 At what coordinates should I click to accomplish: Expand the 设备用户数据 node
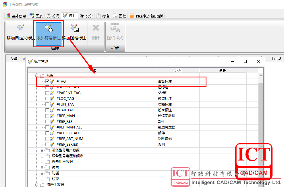(x=42, y=162)
